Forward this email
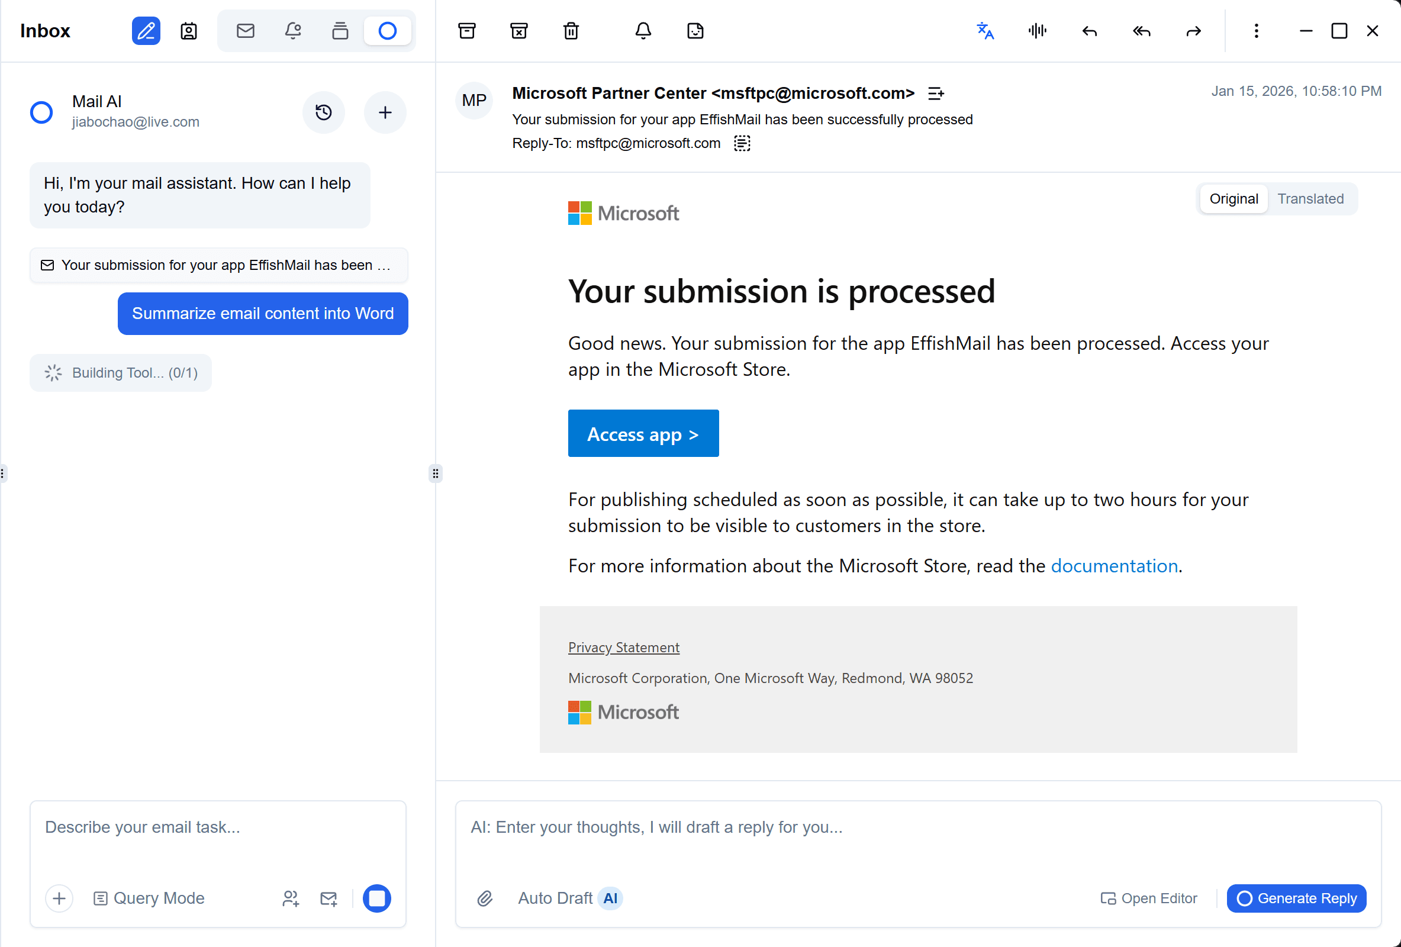1401x947 pixels. [x=1194, y=31]
